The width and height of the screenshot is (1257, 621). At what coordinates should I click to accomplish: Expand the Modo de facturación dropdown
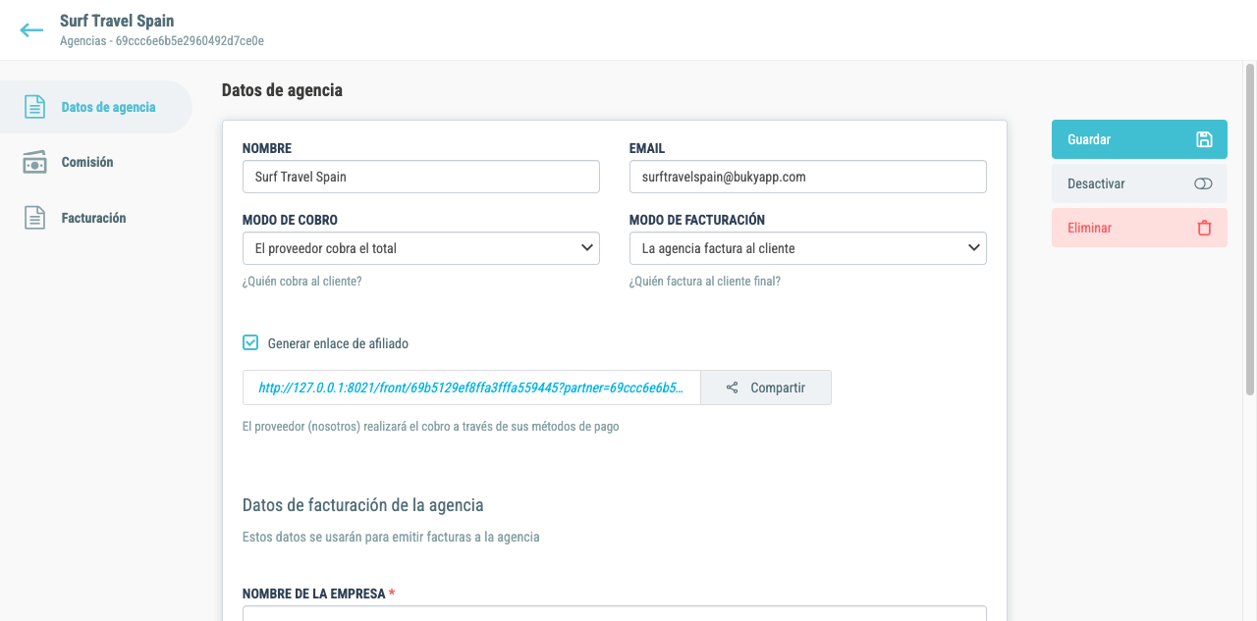(x=807, y=248)
